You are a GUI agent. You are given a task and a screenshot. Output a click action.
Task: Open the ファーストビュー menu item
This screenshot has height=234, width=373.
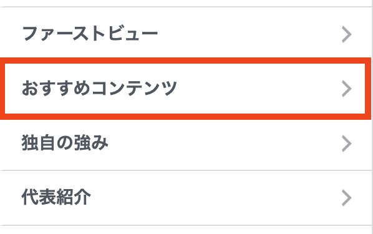185,33
